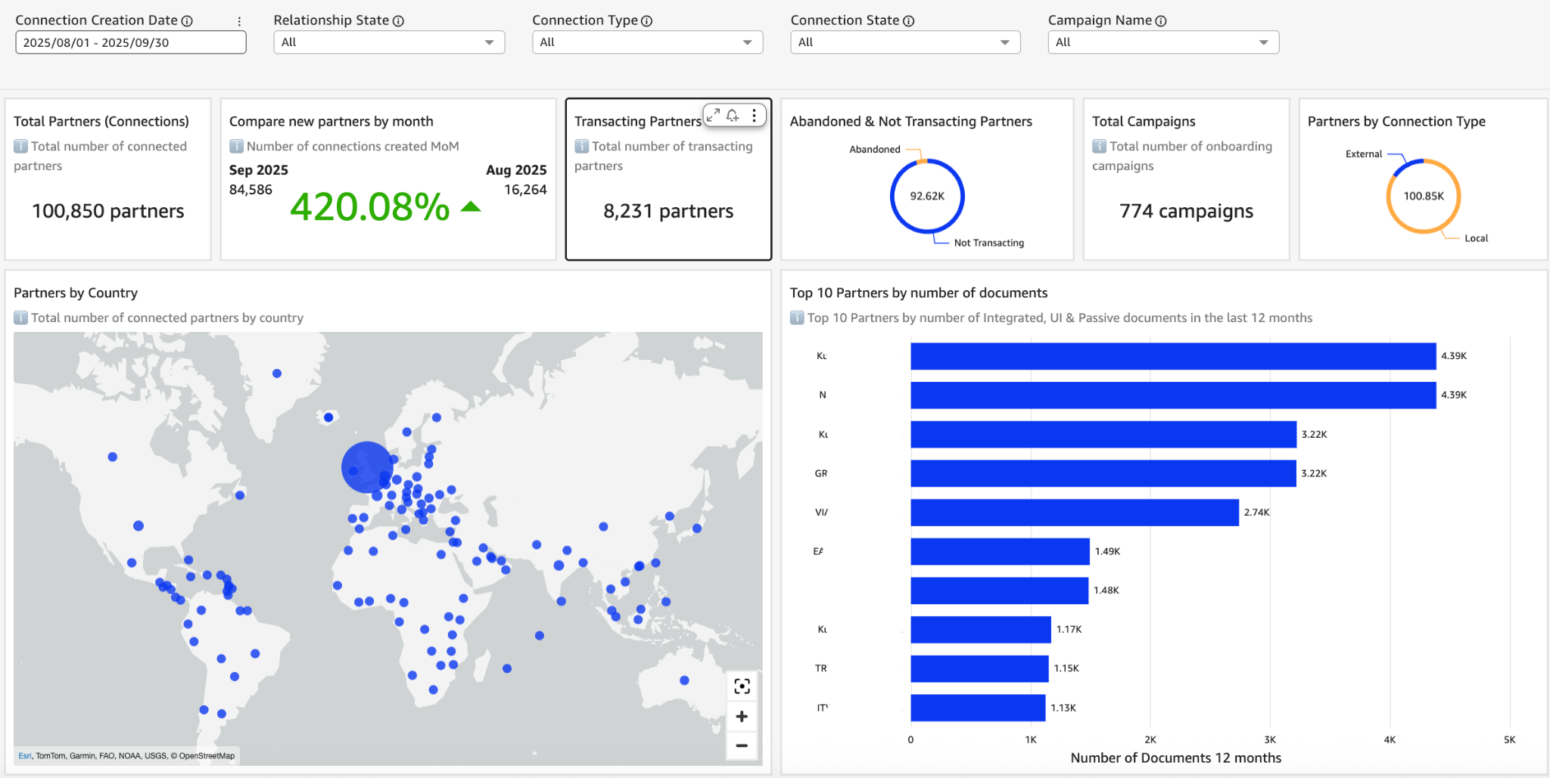
Task: Click the 2.74K bar in documents chart
Action: click(1074, 513)
